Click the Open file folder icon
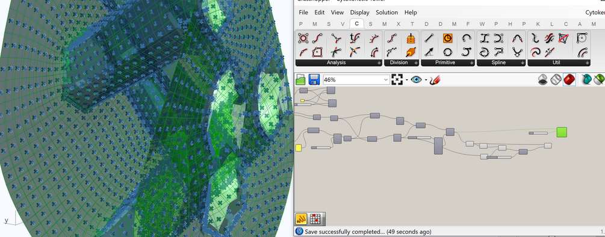This screenshot has width=605, height=237. click(300, 80)
